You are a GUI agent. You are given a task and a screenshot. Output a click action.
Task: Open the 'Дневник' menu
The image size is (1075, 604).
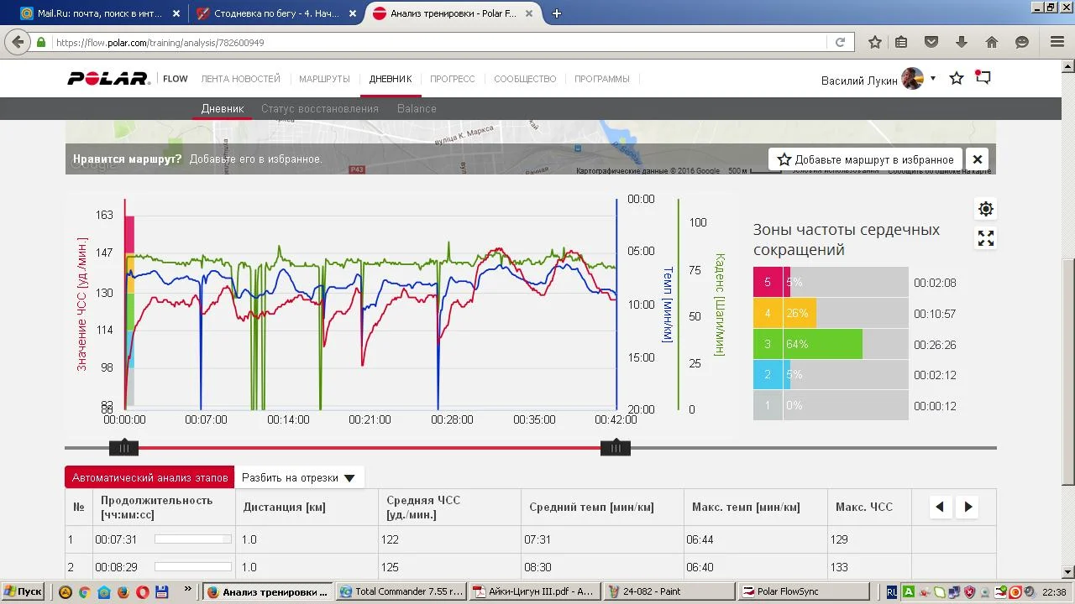click(x=391, y=79)
